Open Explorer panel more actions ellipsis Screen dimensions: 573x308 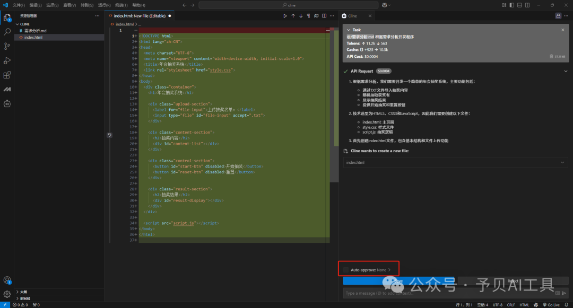pos(97,16)
